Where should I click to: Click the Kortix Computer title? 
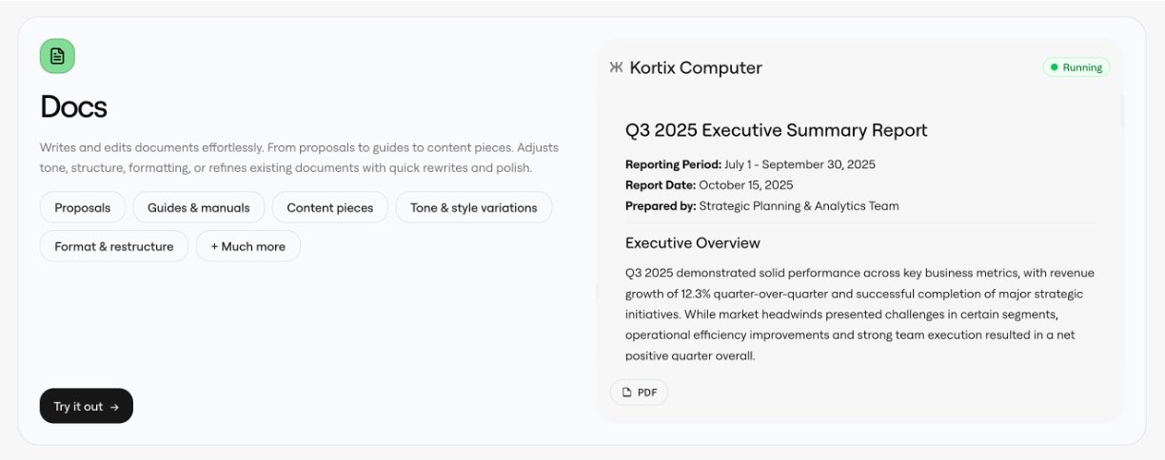tap(696, 67)
